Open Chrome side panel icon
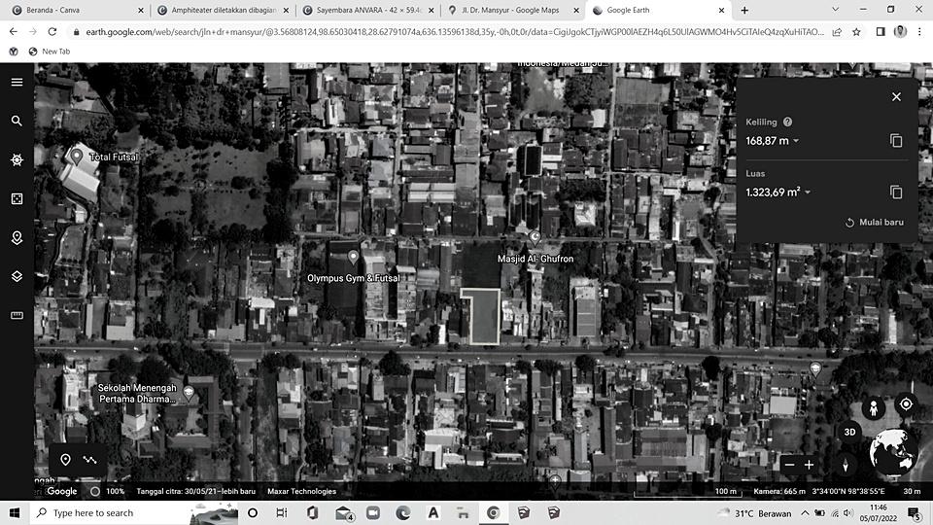 tap(881, 32)
